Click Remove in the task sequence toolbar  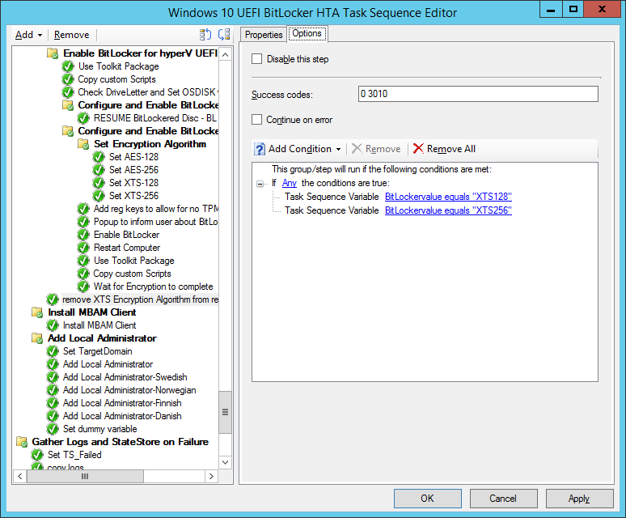(x=71, y=35)
